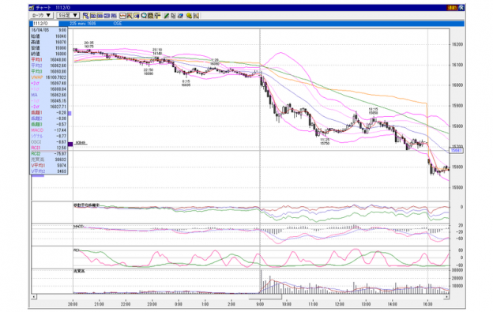Select the green pencil drawing tool
493x312 pixels.
point(167,16)
